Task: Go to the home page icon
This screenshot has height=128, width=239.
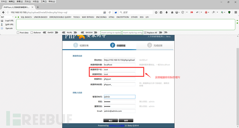Action: coord(172,12)
